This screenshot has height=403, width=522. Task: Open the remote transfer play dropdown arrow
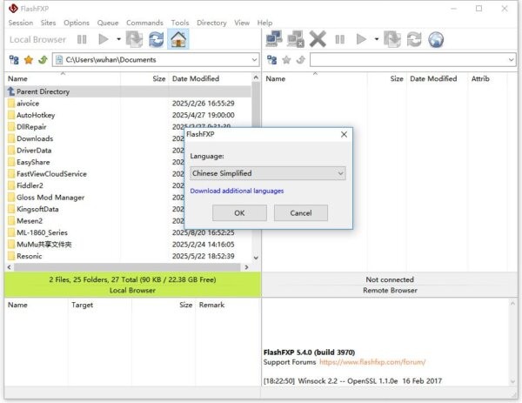point(377,39)
